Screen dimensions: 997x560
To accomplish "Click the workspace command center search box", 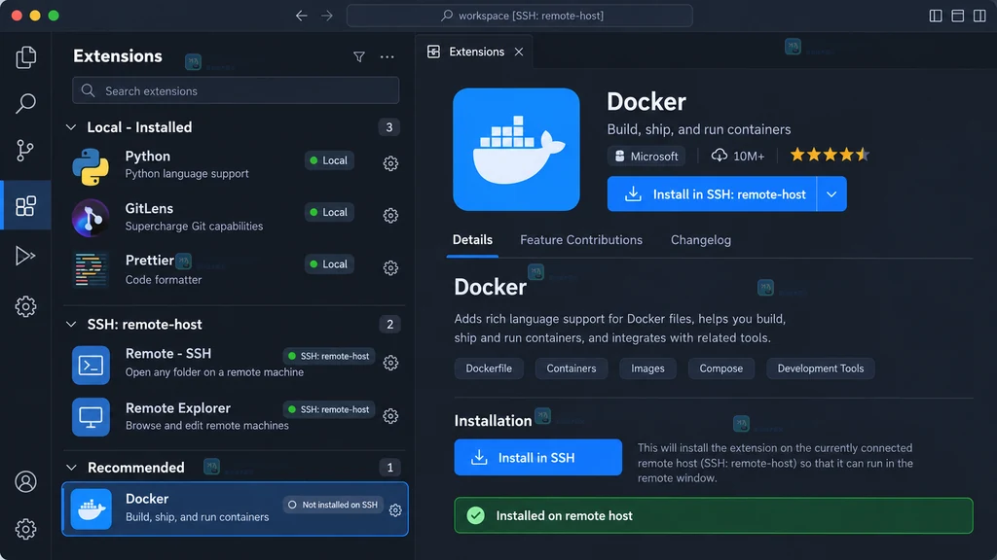I will click(x=520, y=16).
